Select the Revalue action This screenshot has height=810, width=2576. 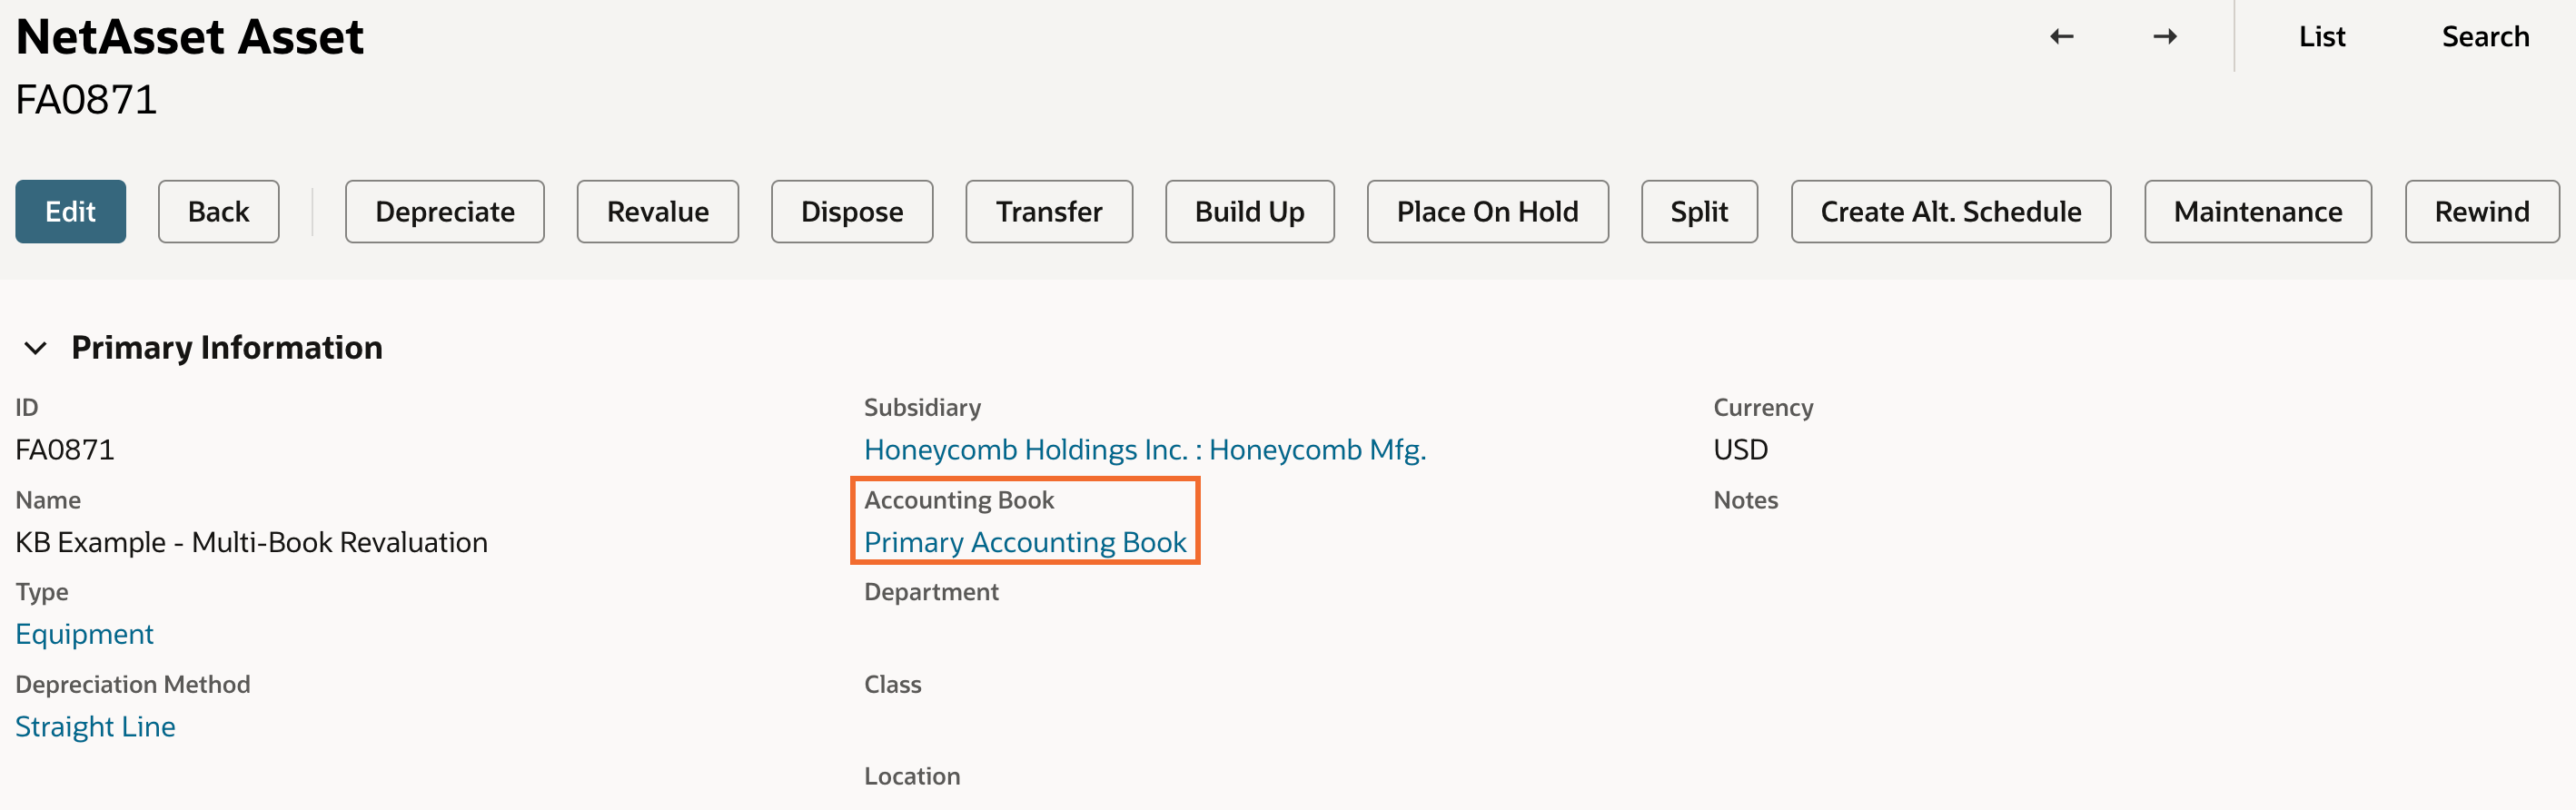tap(657, 211)
